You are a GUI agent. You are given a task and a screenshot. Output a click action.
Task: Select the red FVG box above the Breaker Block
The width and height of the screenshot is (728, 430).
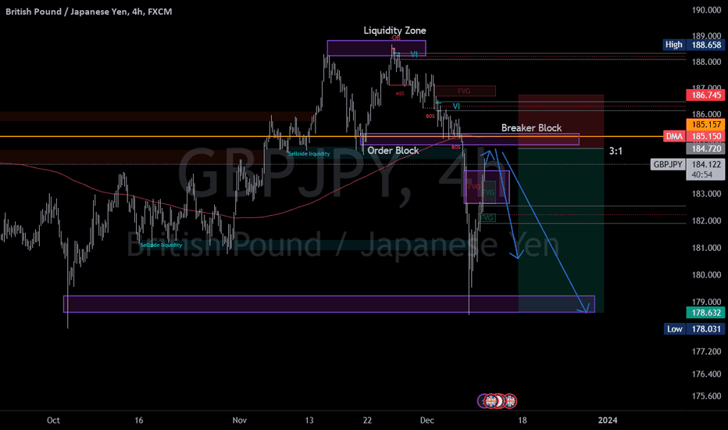point(466,91)
